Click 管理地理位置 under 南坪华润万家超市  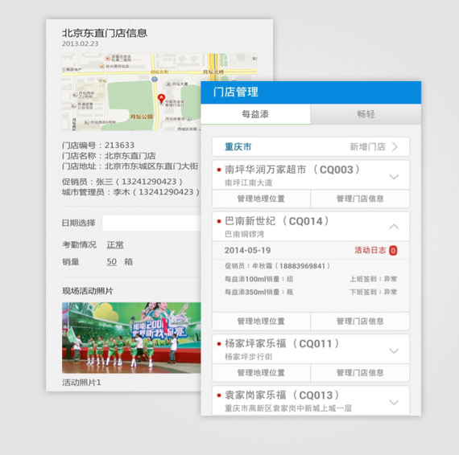coord(261,199)
